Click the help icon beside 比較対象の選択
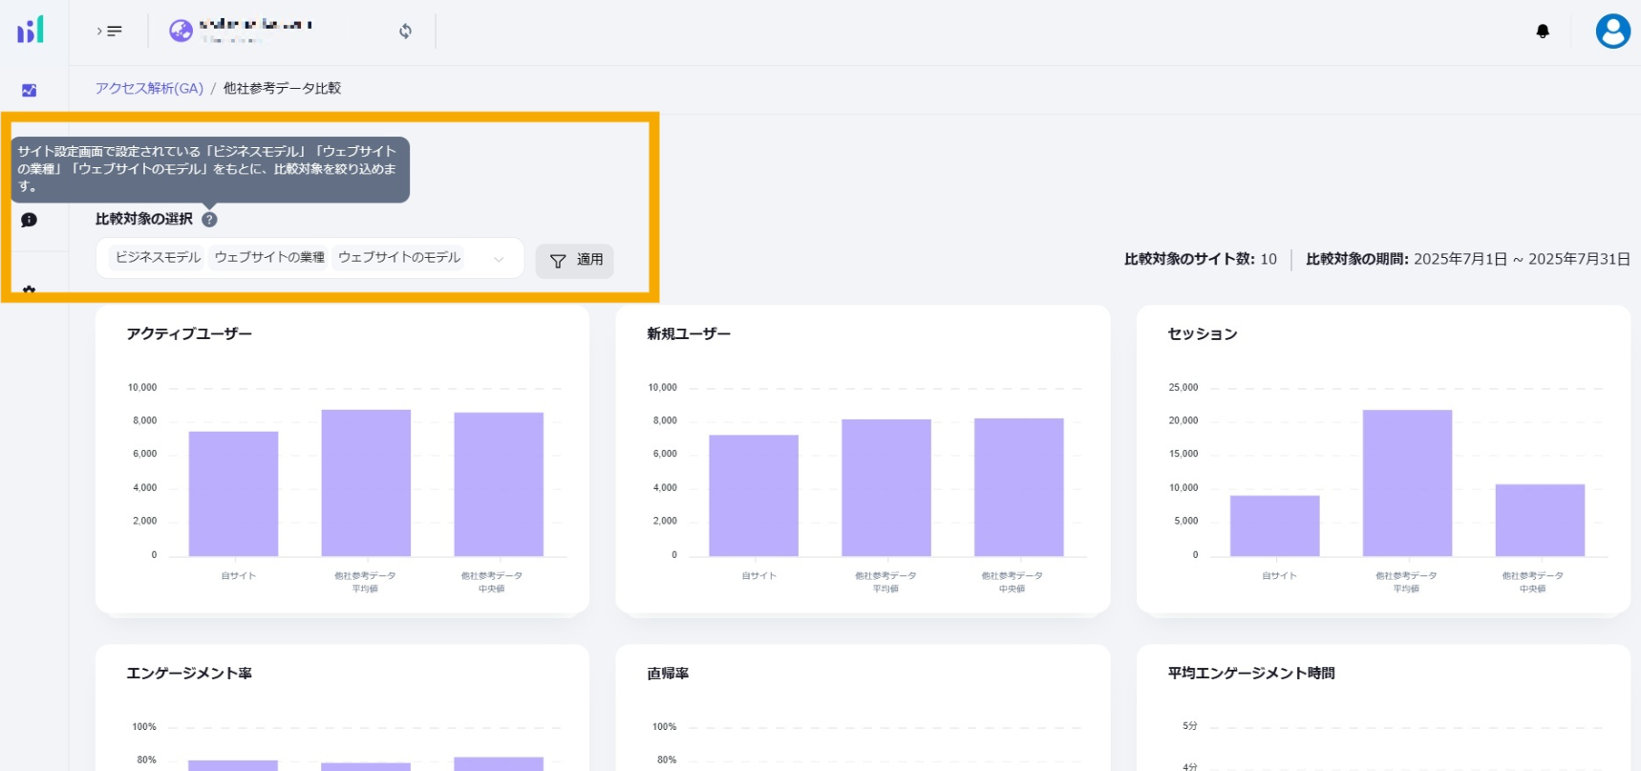 (x=210, y=220)
